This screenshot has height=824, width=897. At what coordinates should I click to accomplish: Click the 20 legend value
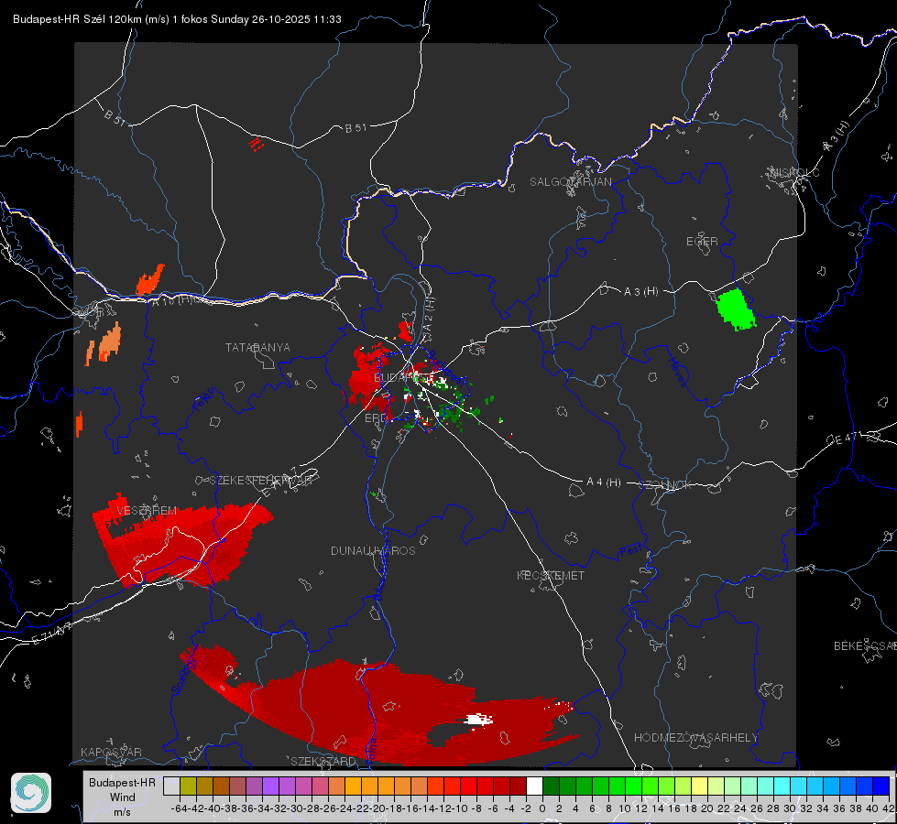pos(707,808)
